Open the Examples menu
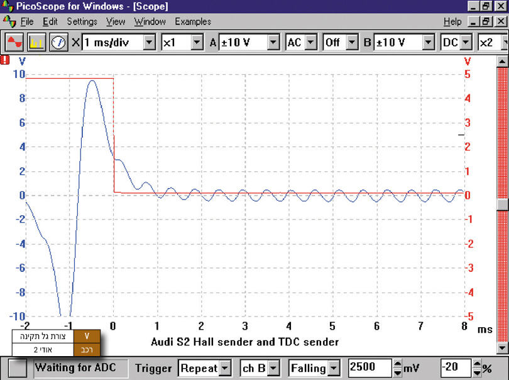Viewport: 509px width, 380px height. (193, 21)
